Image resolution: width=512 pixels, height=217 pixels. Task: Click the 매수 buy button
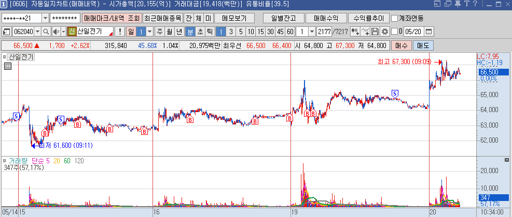401,45
